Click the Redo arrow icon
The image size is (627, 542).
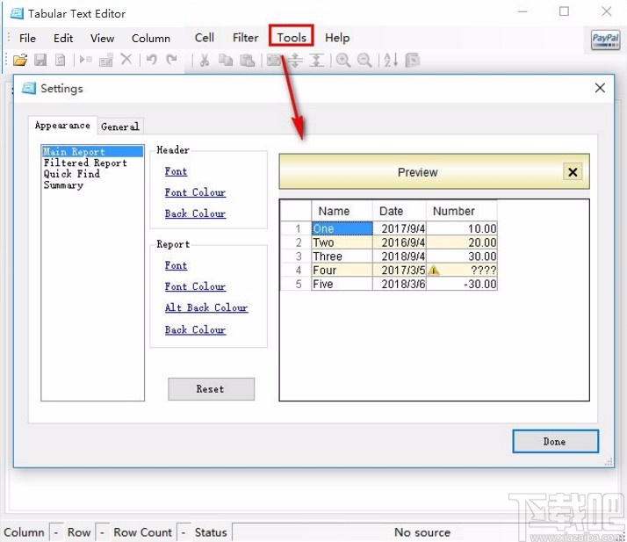pyautogui.click(x=172, y=60)
